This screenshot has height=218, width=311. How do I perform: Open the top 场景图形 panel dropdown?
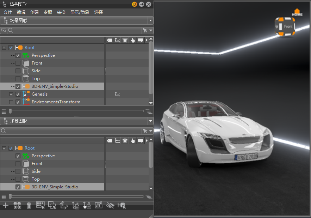tap(150, 20)
